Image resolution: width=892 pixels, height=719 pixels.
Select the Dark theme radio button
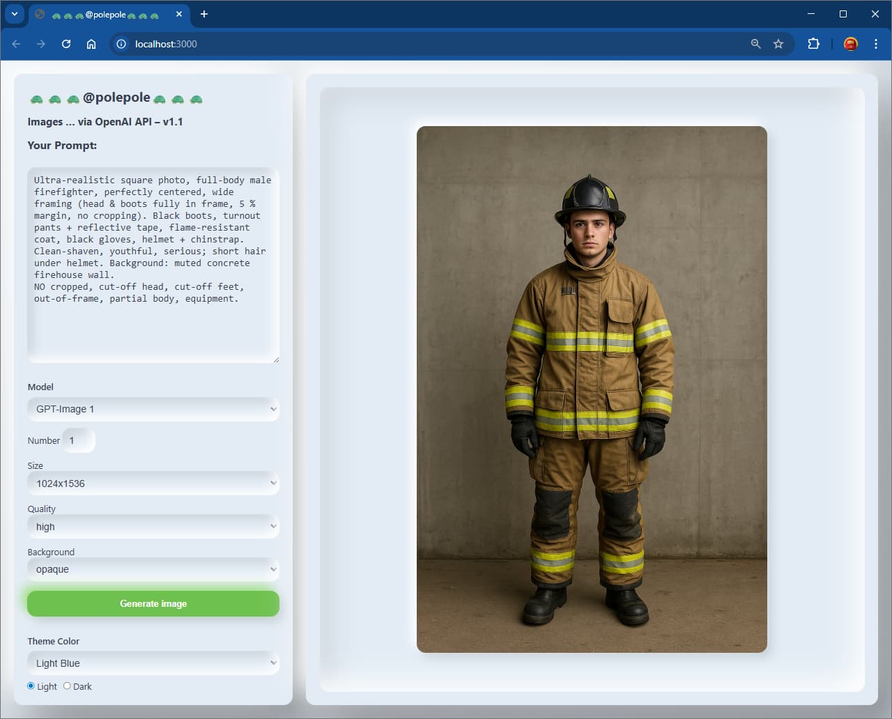coord(67,686)
